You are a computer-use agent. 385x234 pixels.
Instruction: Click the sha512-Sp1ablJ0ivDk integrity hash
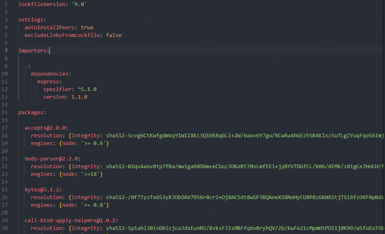[x=245, y=228]
